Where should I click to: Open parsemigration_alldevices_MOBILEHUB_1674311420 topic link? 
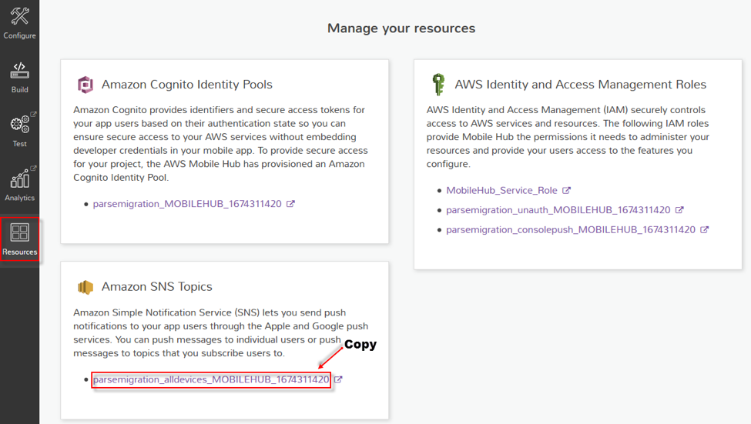[x=211, y=379]
